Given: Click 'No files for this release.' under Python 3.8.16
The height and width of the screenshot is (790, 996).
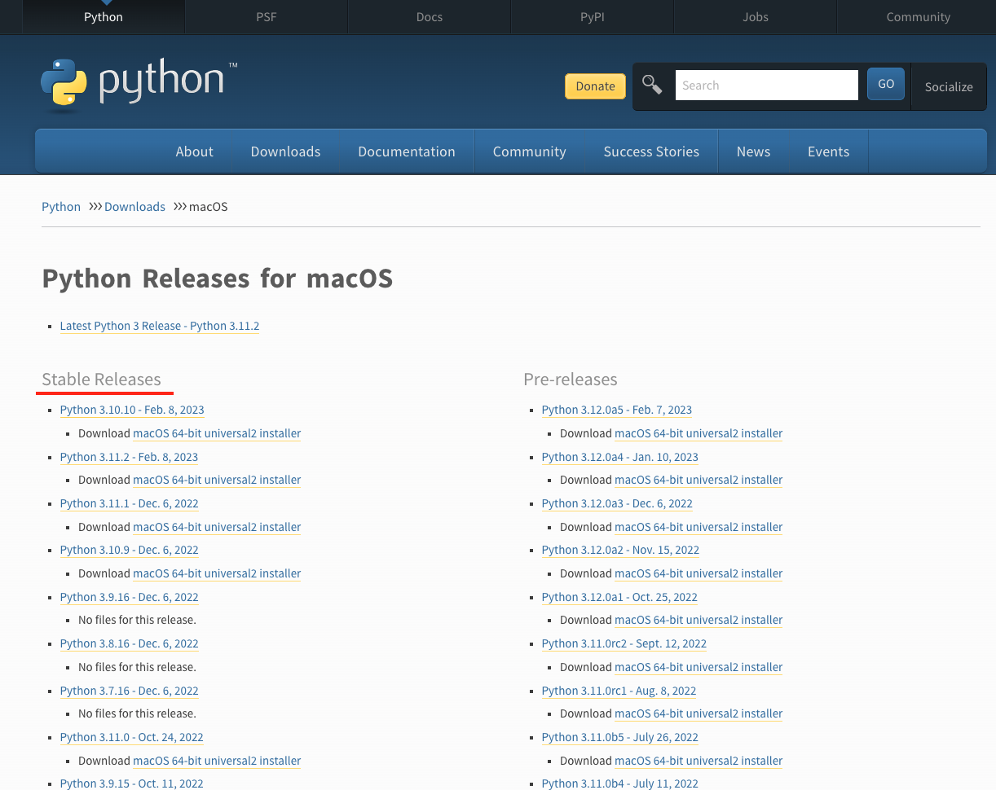Looking at the screenshot, I should coord(137,667).
